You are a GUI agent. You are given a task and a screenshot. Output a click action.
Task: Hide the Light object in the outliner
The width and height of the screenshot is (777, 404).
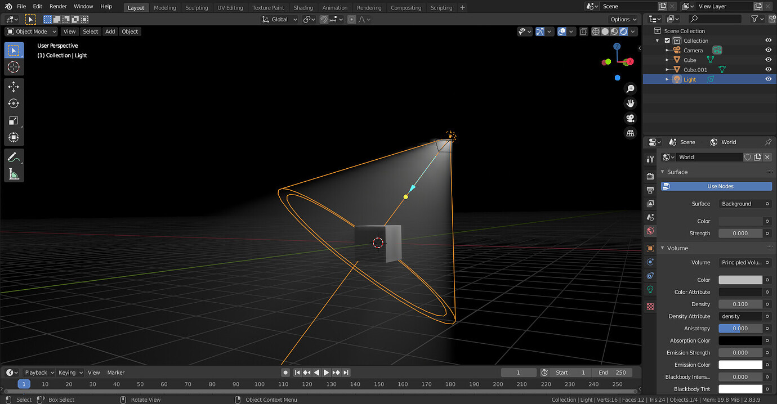pyautogui.click(x=768, y=79)
